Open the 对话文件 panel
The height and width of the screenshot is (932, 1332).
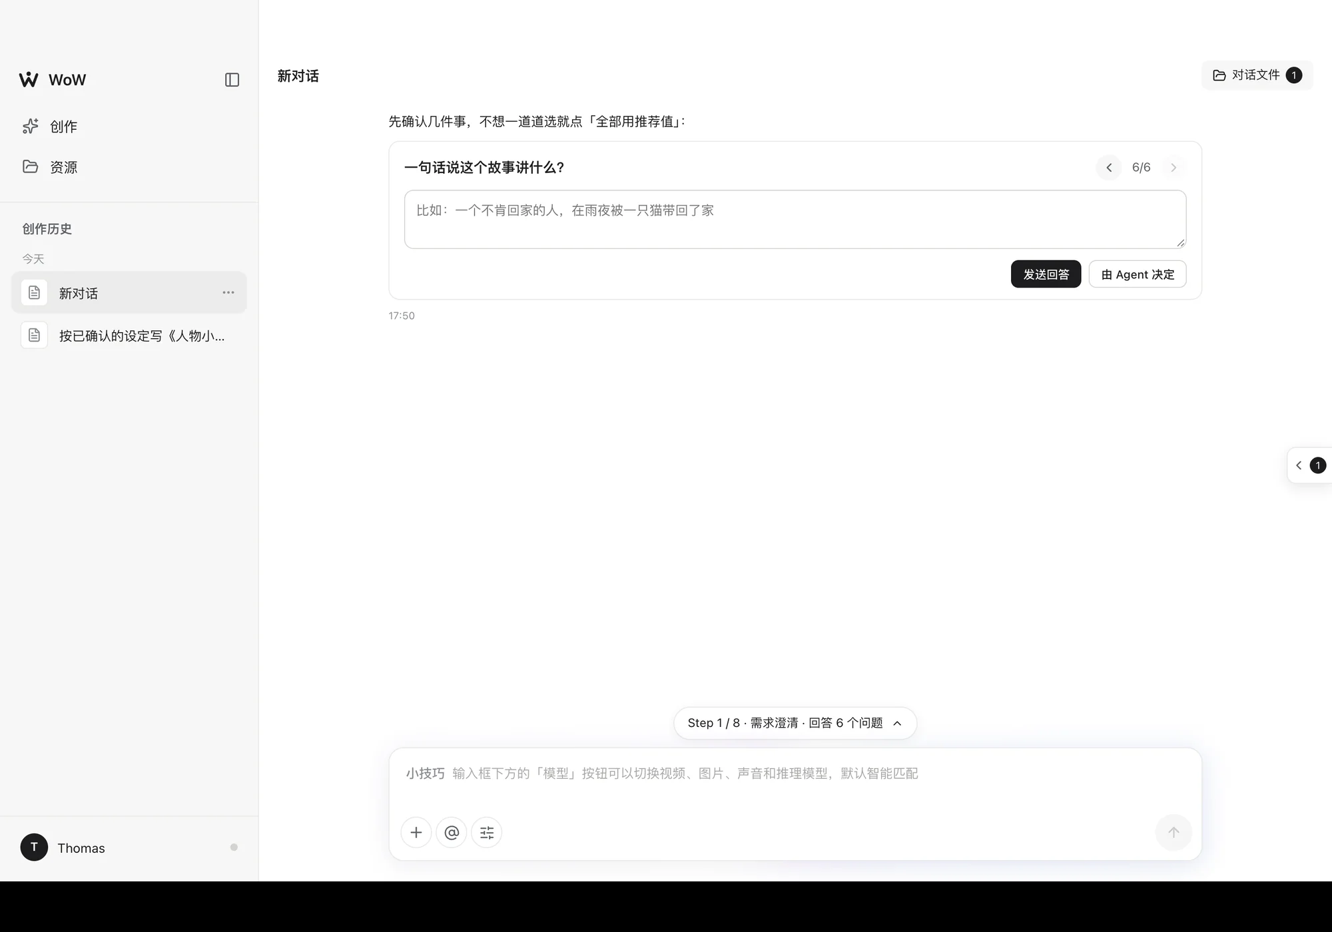[1257, 75]
